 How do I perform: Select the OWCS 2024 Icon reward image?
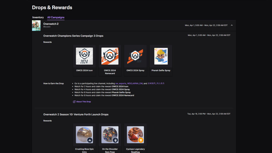point(84,56)
